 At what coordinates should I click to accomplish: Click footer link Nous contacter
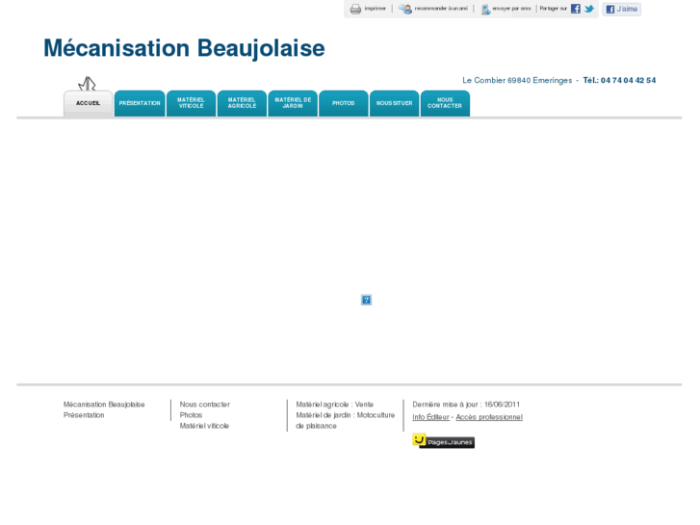tap(205, 405)
